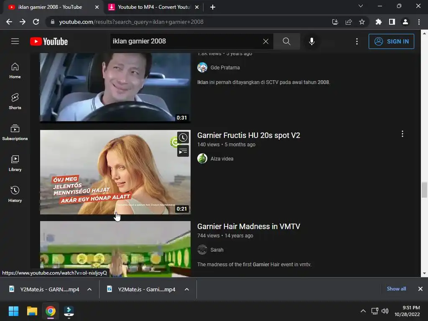This screenshot has width=428, height=321.
Task: Click Gde Pratama channel avatar
Action: tap(202, 67)
